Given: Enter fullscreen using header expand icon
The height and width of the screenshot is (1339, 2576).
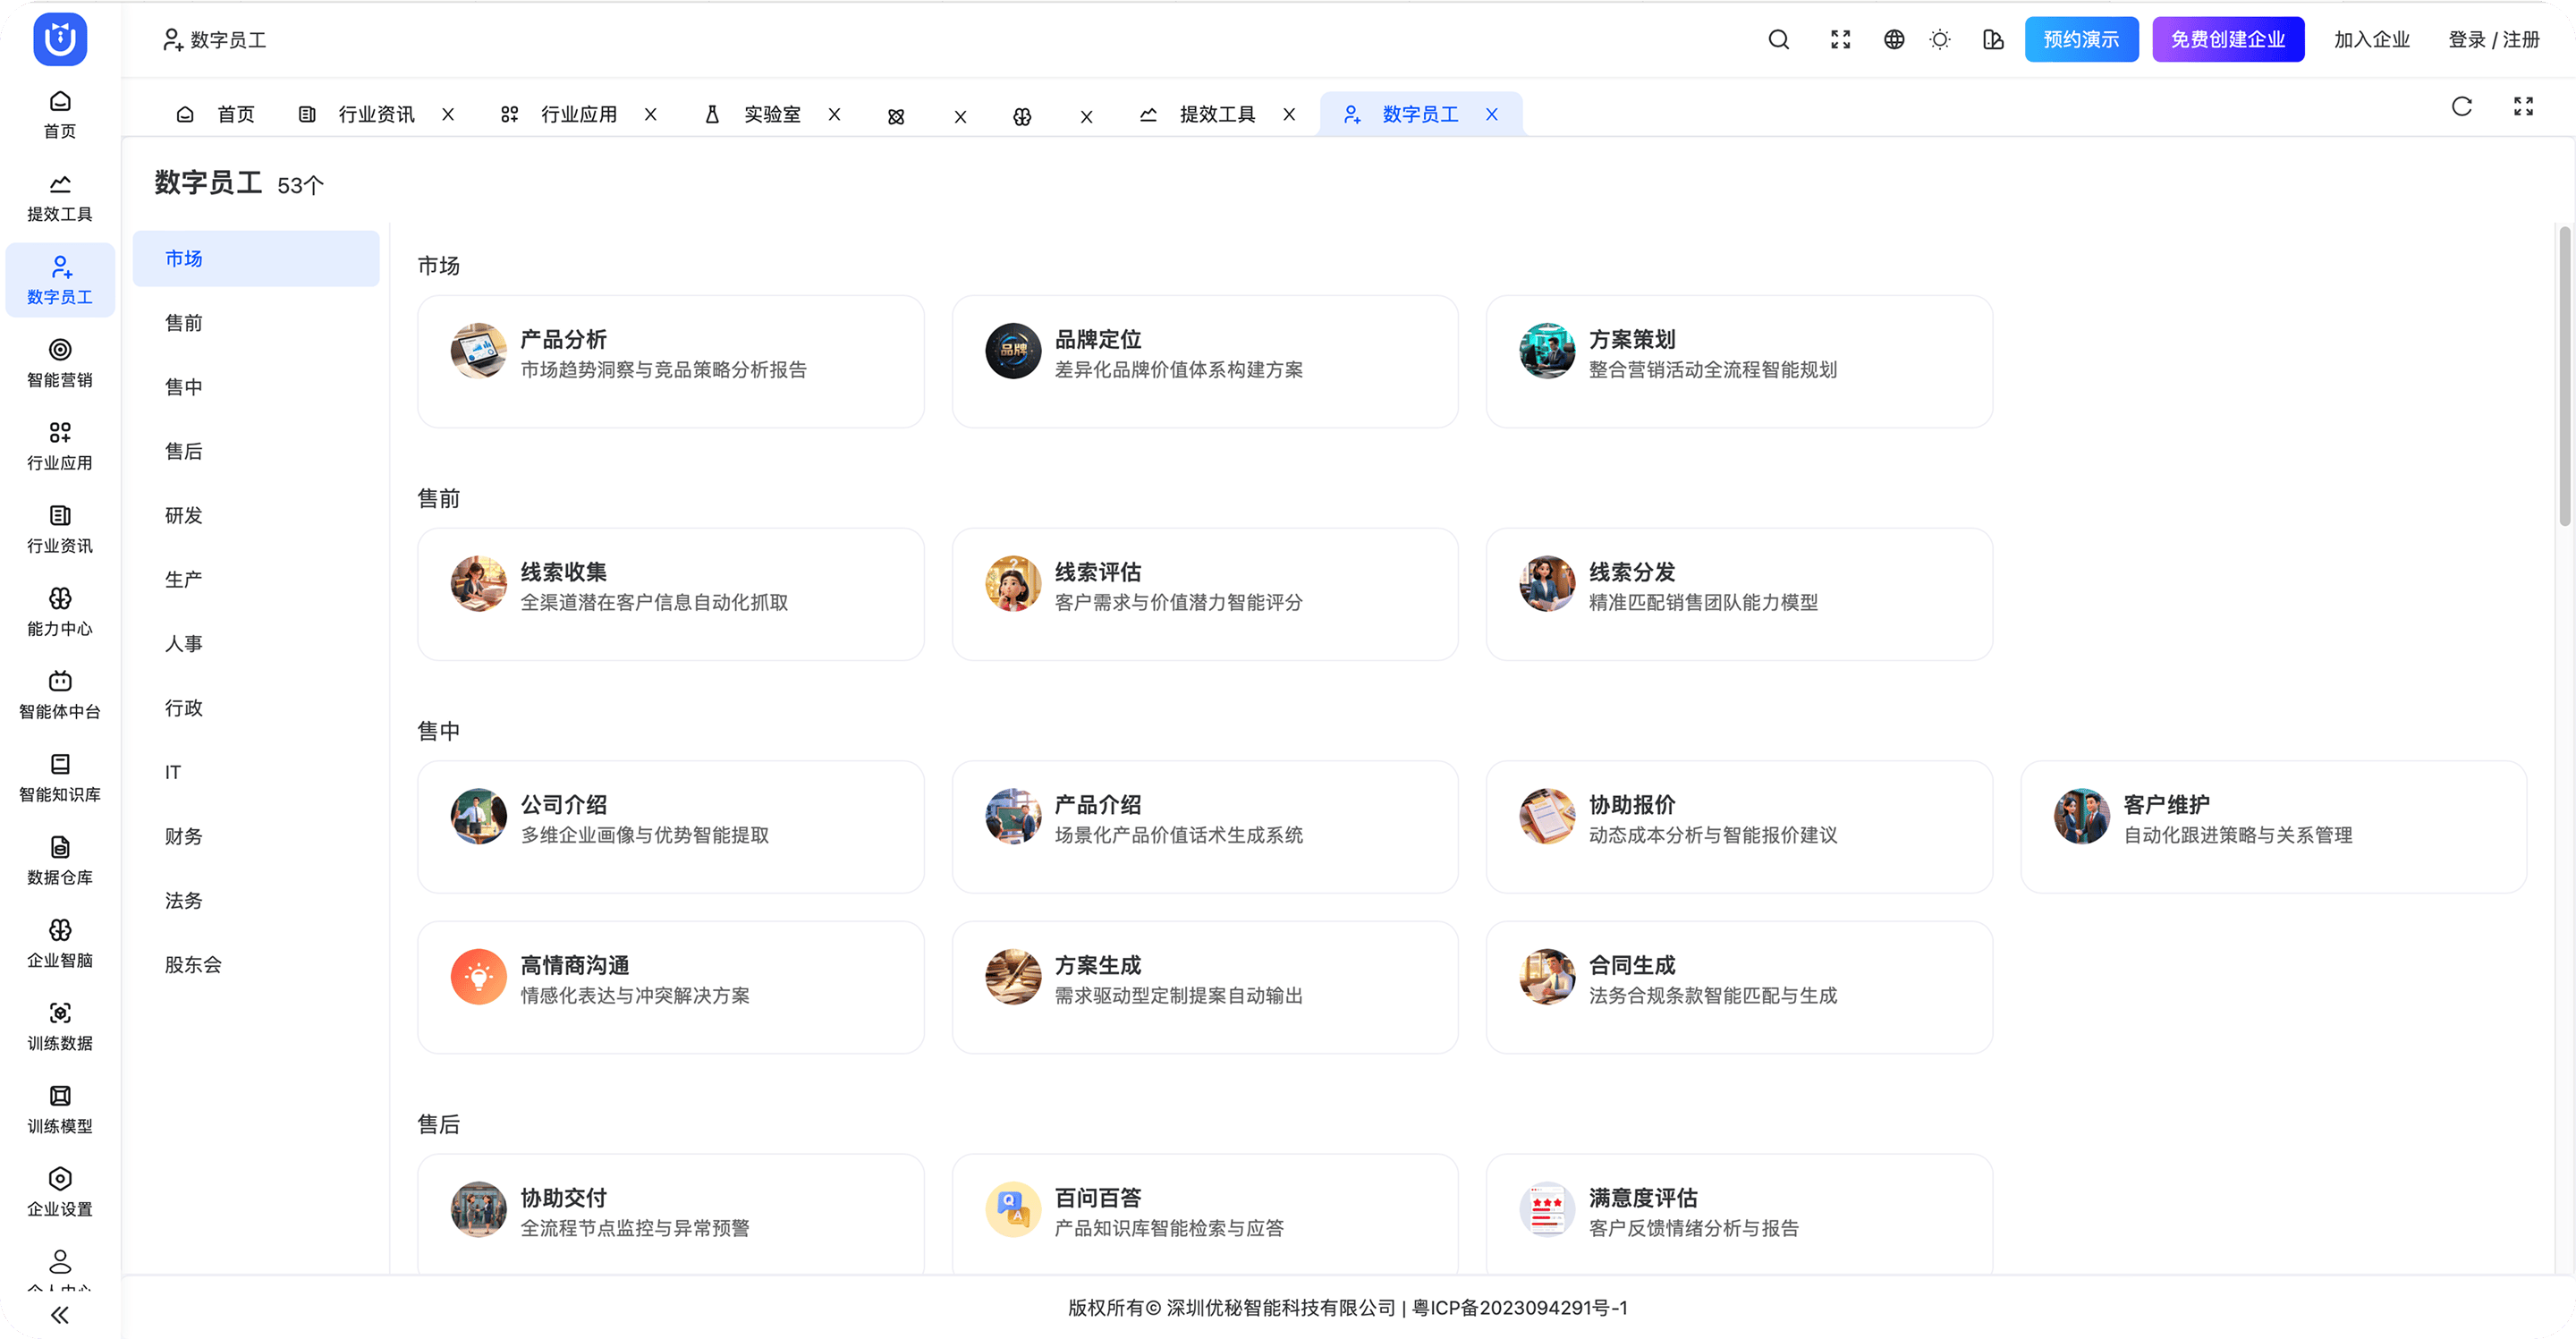Looking at the screenshot, I should (x=1840, y=40).
